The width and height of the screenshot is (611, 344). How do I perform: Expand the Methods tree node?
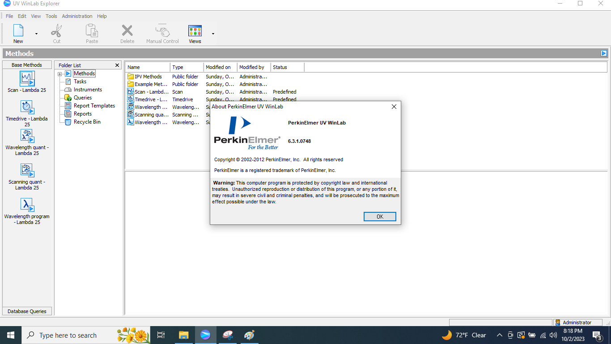(x=60, y=74)
